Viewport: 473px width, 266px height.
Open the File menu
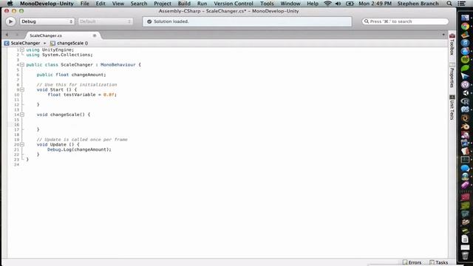84,4
